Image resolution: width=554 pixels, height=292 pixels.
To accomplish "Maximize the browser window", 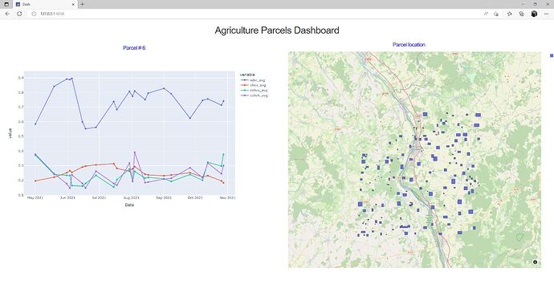I will pyautogui.click(x=535, y=4).
